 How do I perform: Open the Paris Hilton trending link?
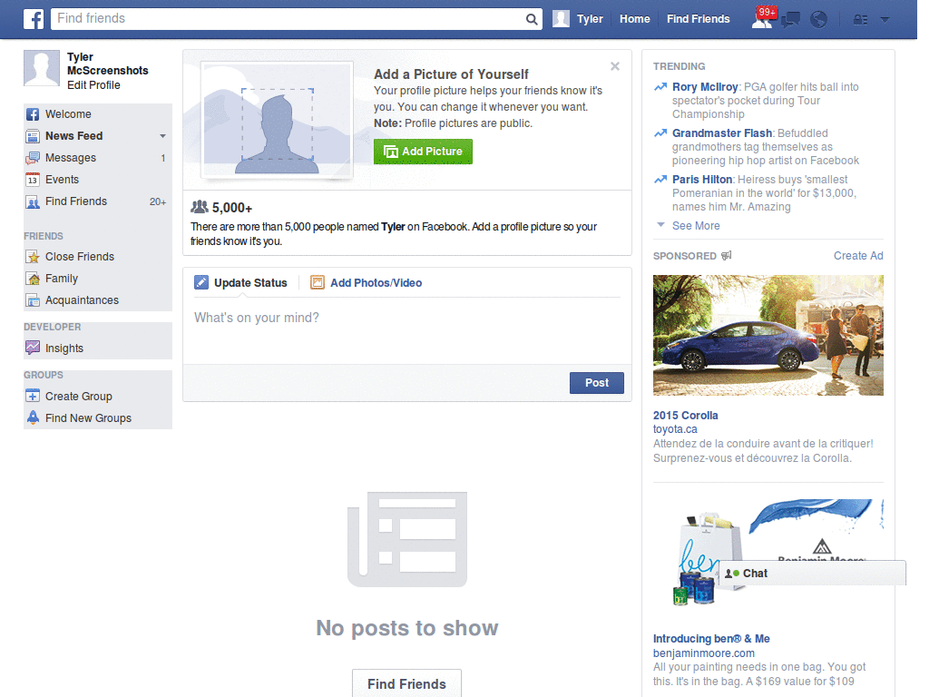(x=702, y=180)
